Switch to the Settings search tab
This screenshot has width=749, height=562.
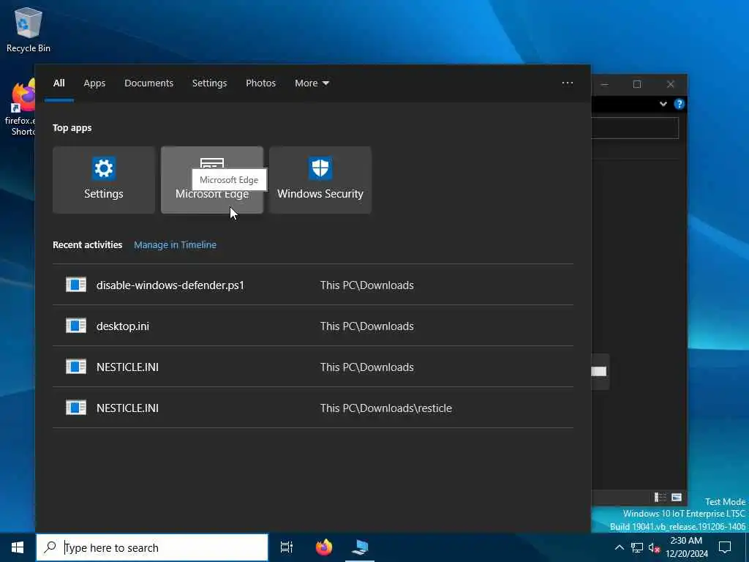click(x=209, y=83)
